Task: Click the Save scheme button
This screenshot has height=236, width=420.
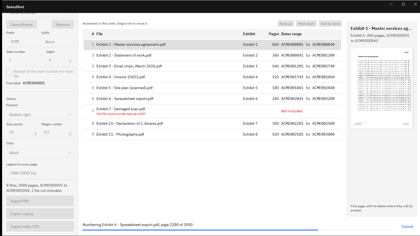Action: (x=21, y=25)
